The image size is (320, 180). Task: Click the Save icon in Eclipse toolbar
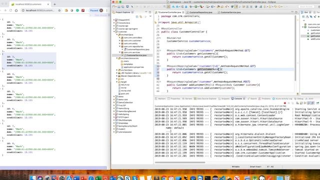coord(119,6)
